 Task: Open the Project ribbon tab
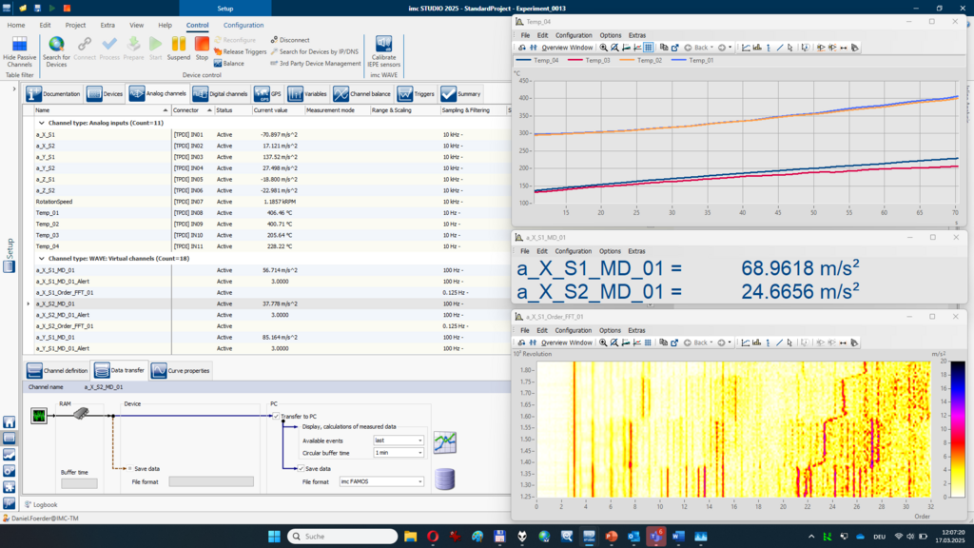click(x=75, y=25)
